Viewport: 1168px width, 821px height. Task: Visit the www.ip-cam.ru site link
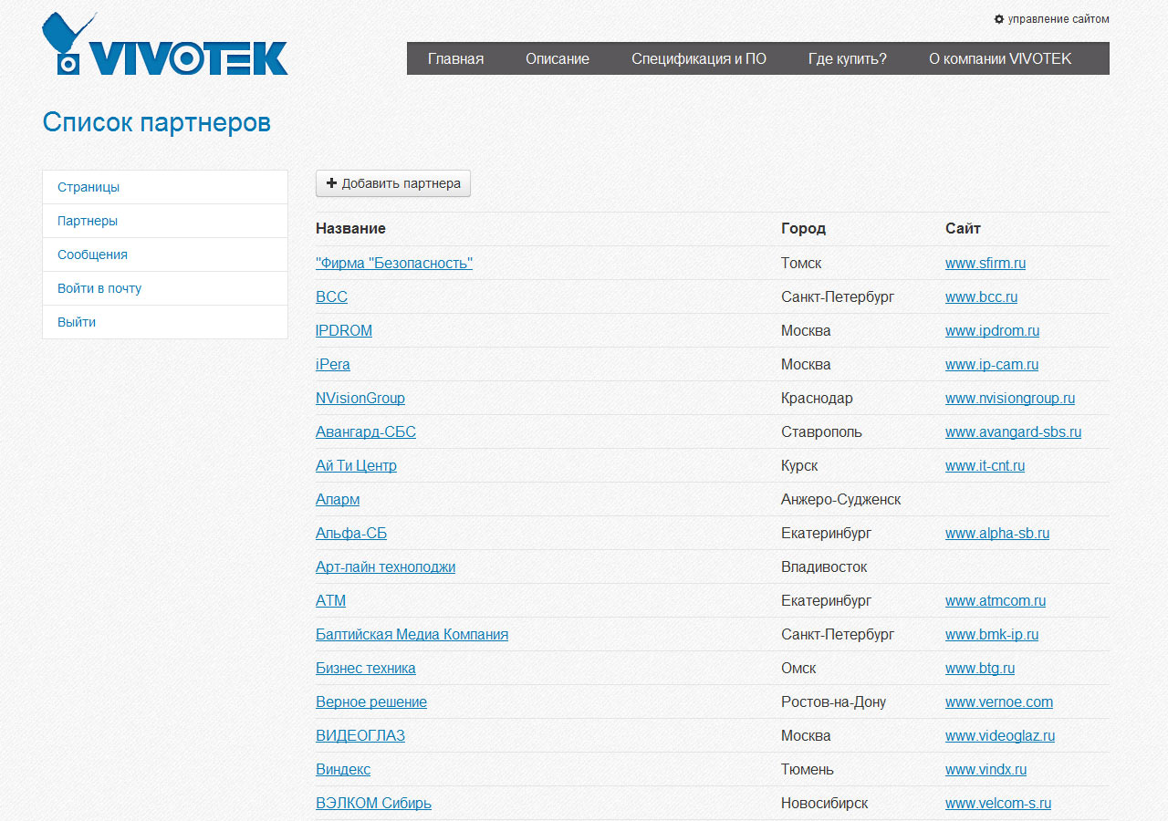tap(992, 364)
